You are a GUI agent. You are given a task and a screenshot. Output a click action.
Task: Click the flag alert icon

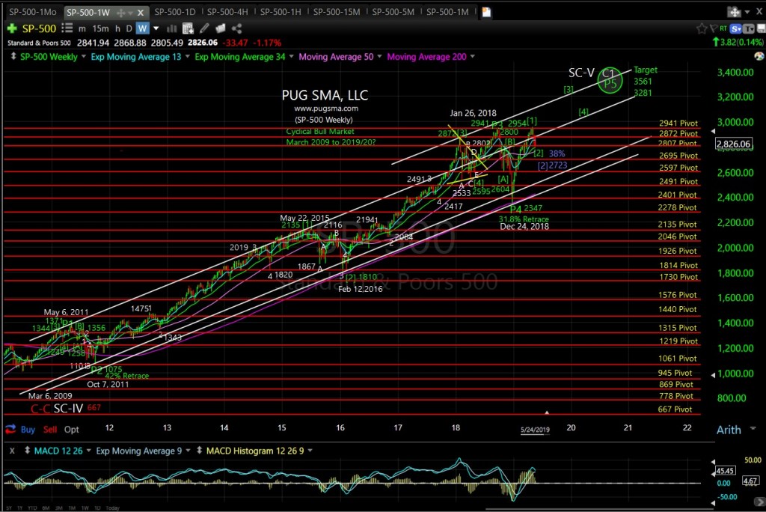pyautogui.click(x=713, y=28)
